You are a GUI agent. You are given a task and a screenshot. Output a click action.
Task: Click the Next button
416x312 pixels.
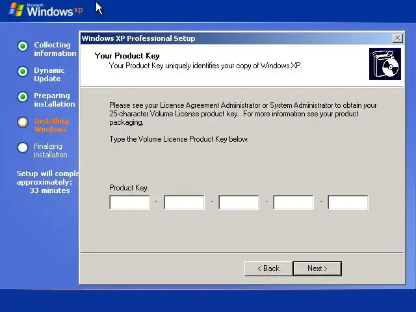pyautogui.click(x=317, y=268)
